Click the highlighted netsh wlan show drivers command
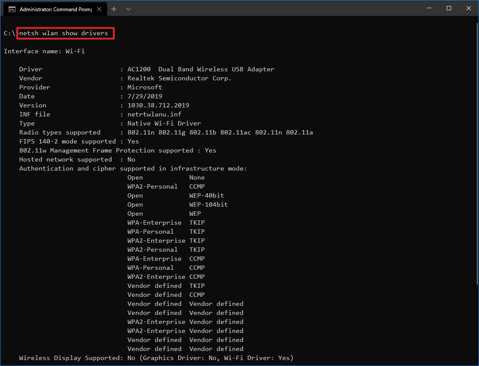Screen dimensions: 479x366 coord(65,33)
